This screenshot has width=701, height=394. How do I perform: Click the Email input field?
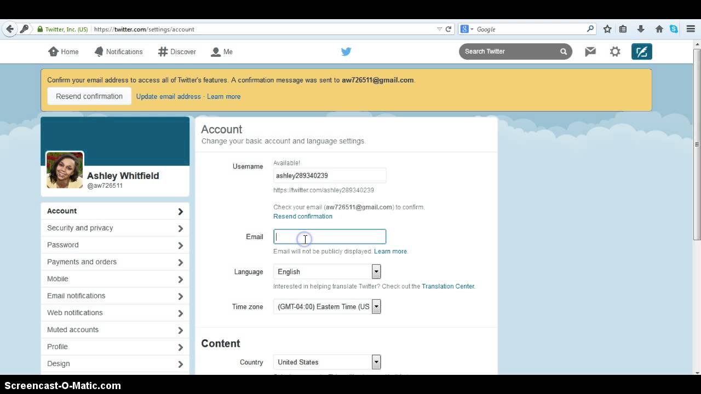pyautogui.click(x=330, y=236)
